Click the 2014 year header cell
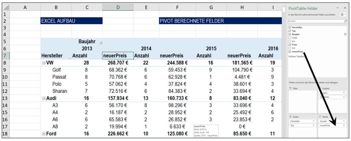Screen dimensions: 351x141 click(x=146, y=49)
